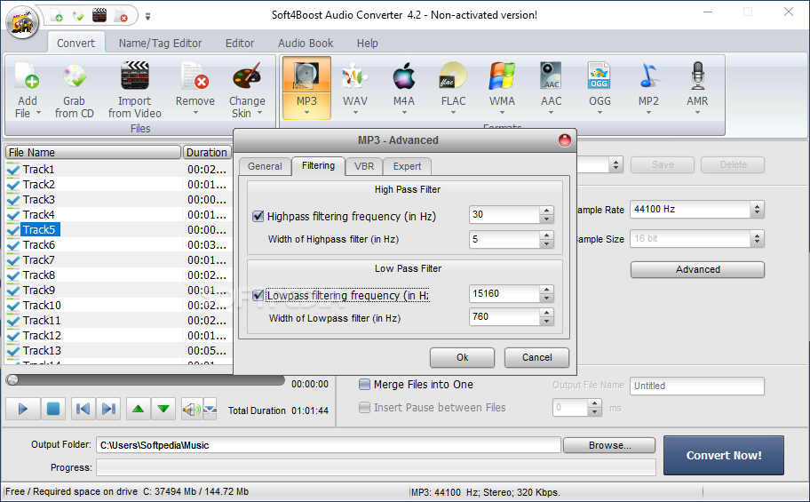Toggle Lowpass filtering frequency checkbox
Viewport: 810px width, 502px height.
258,295
